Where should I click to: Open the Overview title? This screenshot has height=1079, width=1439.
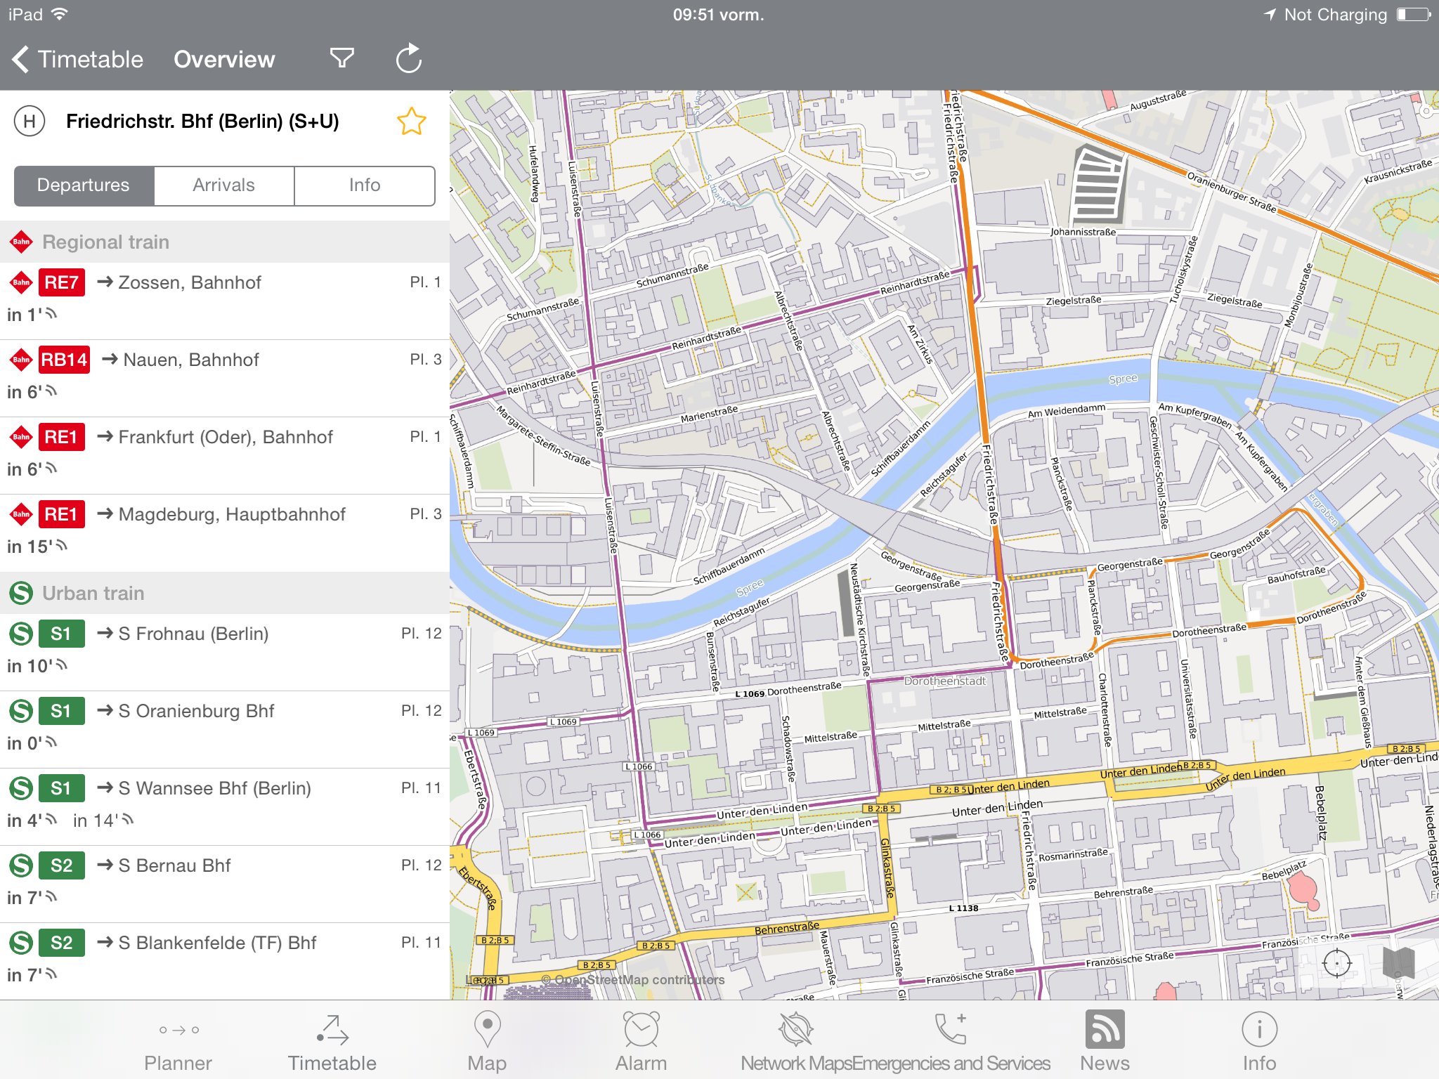pyautogui.click(x=224, y=60)
